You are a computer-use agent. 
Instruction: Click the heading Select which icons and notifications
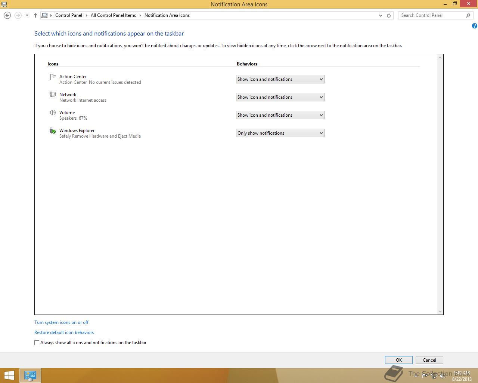click(x=109, y=34)
